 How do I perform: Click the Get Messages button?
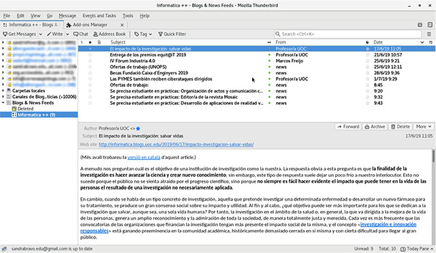coord(20,34)
